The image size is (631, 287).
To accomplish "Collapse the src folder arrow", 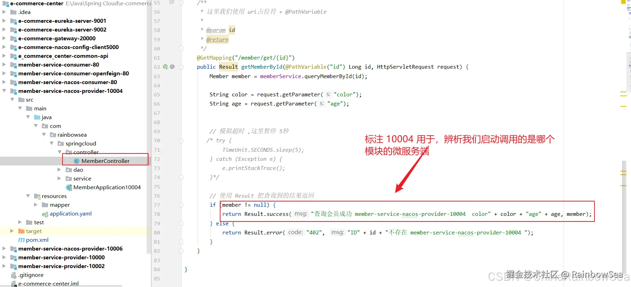I will 12,100.
